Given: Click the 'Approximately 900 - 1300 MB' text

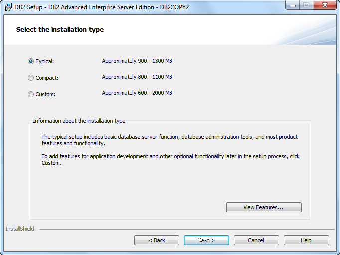Looking at the screenshot, I should 137,61.
